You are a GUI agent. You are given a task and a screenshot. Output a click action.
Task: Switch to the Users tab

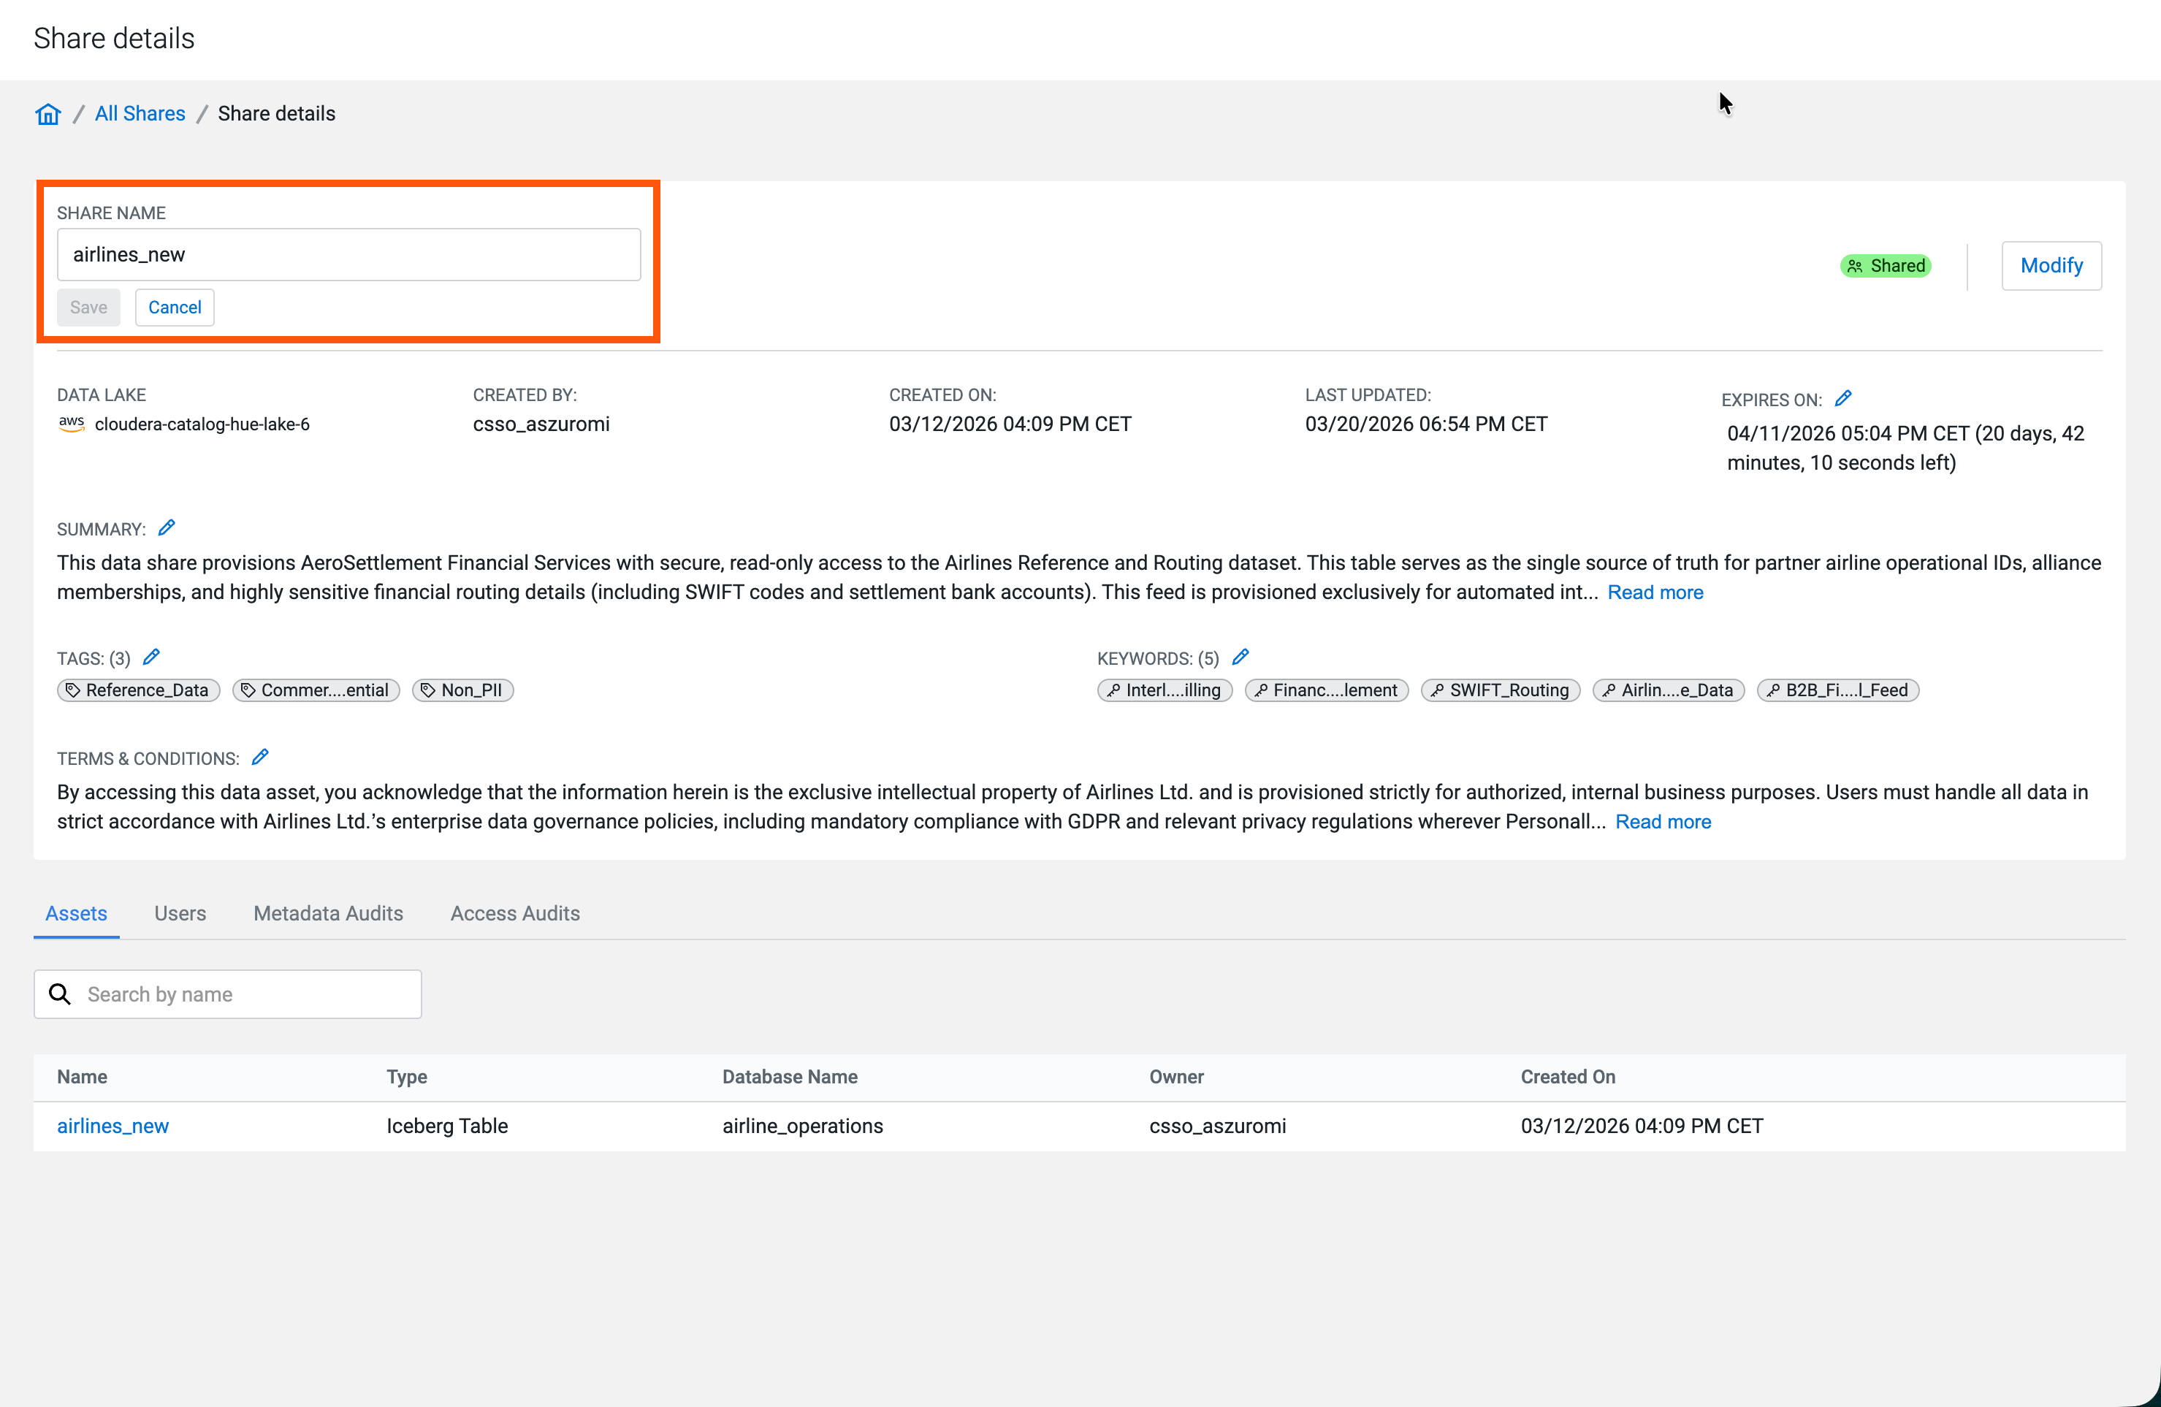pos(180,913)
